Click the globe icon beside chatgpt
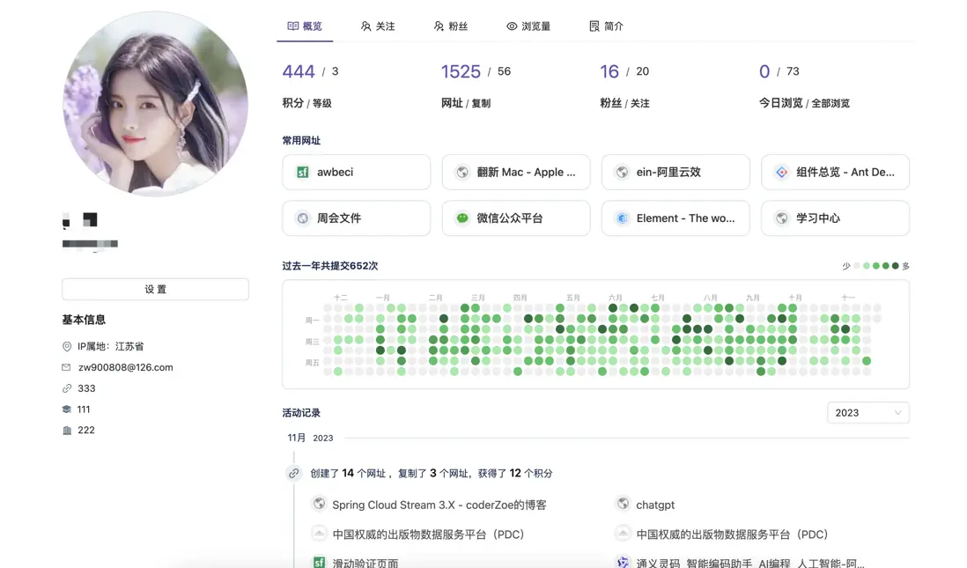This screenshot has height=568, width=967. (623, 504)
